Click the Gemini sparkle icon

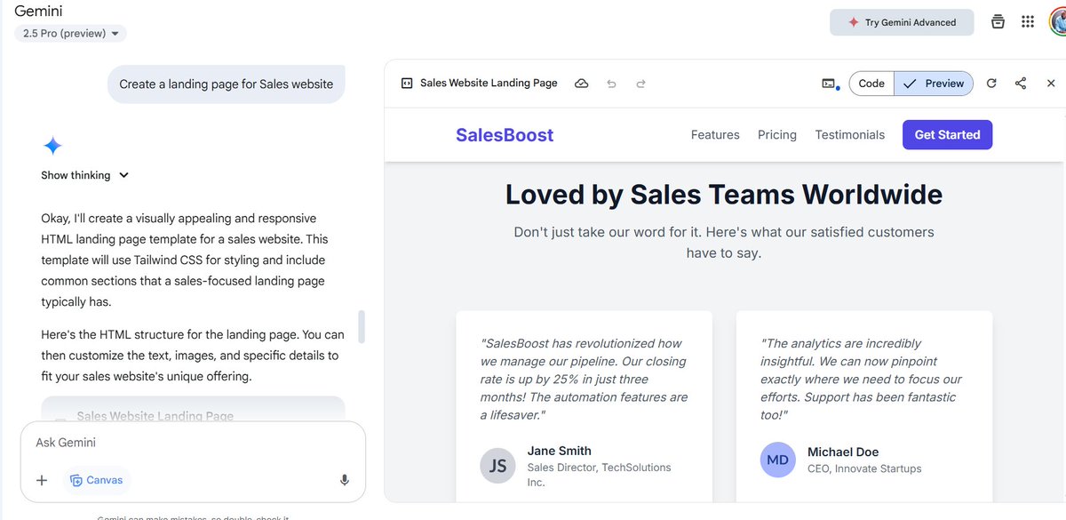pyautogui.click(x=52, y=146)
